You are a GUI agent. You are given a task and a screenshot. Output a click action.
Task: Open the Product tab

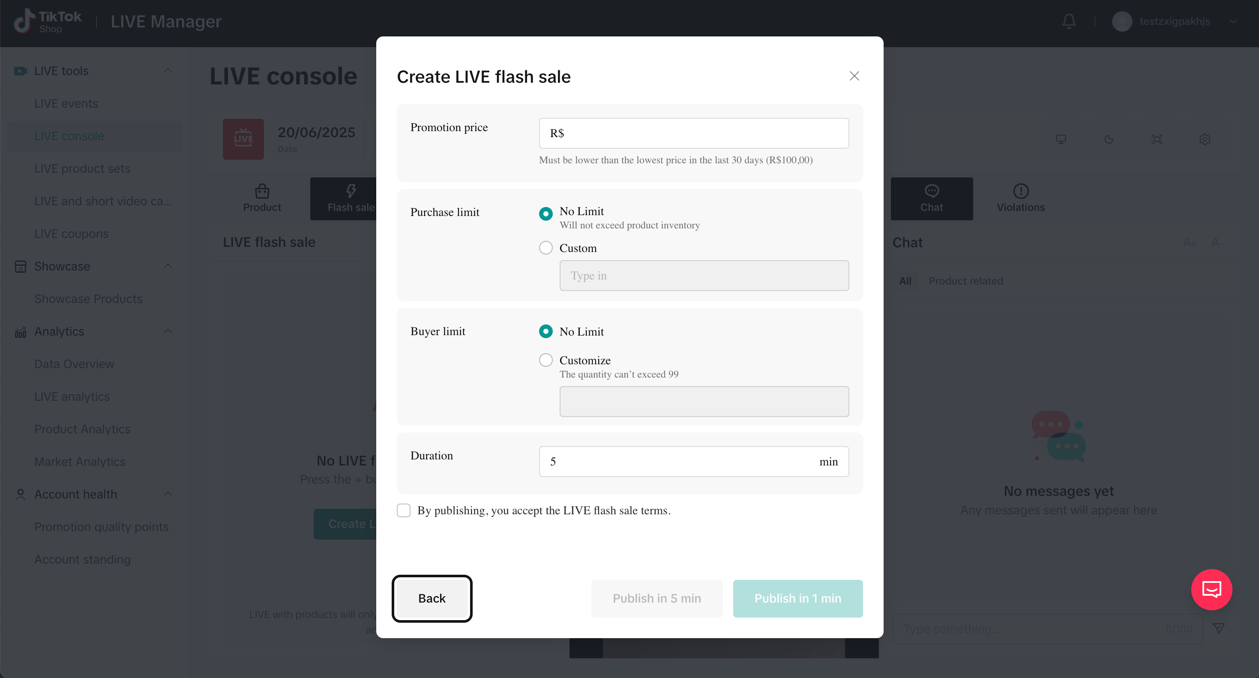(x=262, y=198)
